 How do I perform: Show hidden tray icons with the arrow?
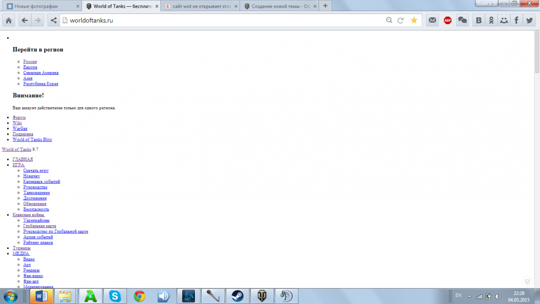click(469, 296)
